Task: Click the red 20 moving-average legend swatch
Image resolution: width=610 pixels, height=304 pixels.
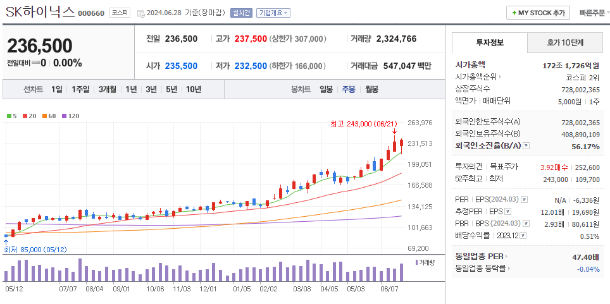Action: pyautogui.click(x=25, y=116)
